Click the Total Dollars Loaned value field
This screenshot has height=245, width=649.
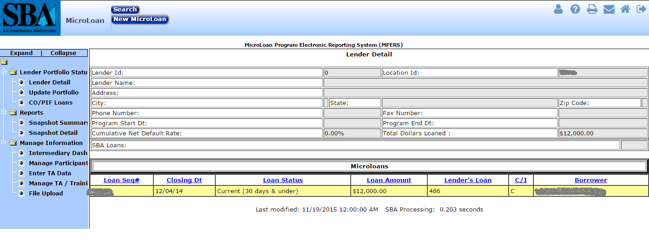pos(603,133)
